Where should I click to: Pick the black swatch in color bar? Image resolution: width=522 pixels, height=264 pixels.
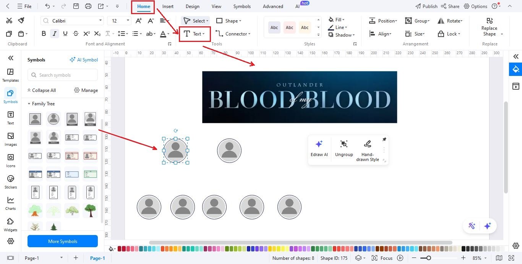click(x=464, y=249)
